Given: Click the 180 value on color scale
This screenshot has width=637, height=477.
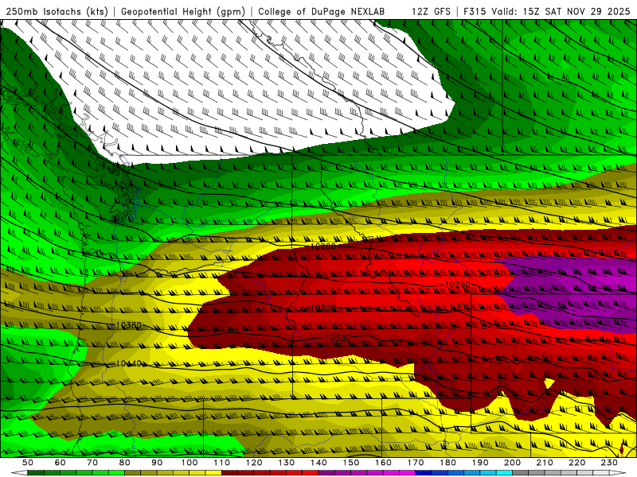Looking at the screenshot, I should point(447,463).
